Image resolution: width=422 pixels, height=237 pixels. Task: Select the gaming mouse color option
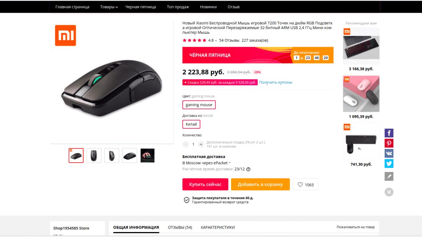click(199, 105)
